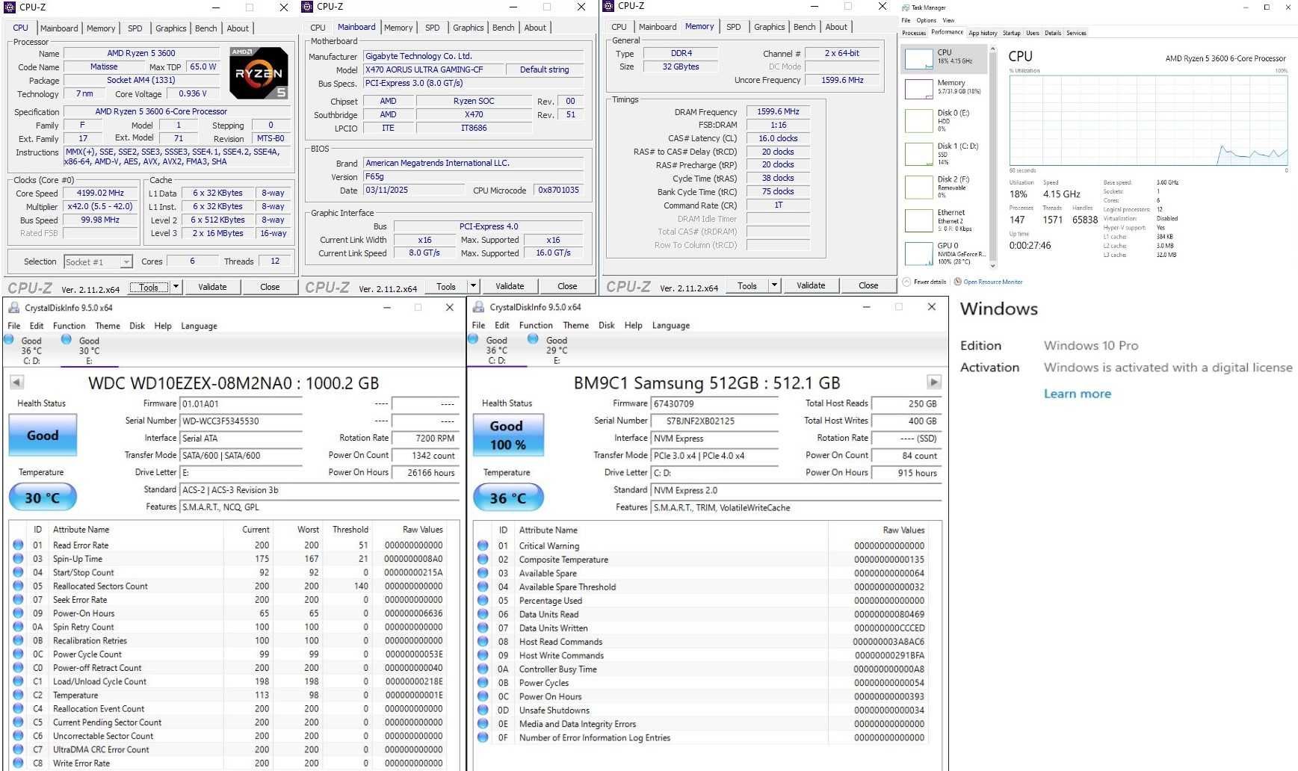Click Health Status Good button for WDC drive

coord(43,436)
